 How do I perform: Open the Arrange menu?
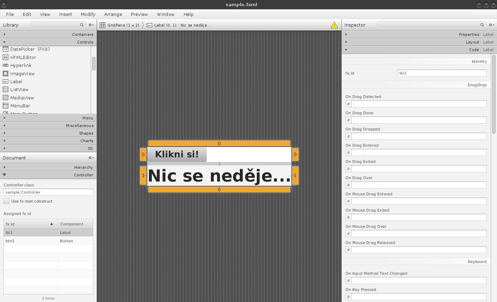pyautogui.click(x=113, y=14)
